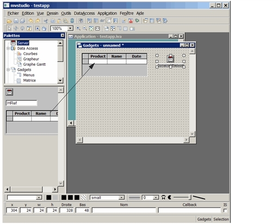Click the Save toolbar icon

(16, 21)
